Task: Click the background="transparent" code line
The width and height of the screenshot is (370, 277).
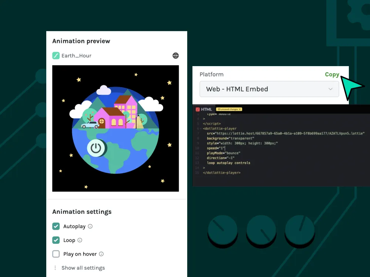Action: click(x=231, y=138)
